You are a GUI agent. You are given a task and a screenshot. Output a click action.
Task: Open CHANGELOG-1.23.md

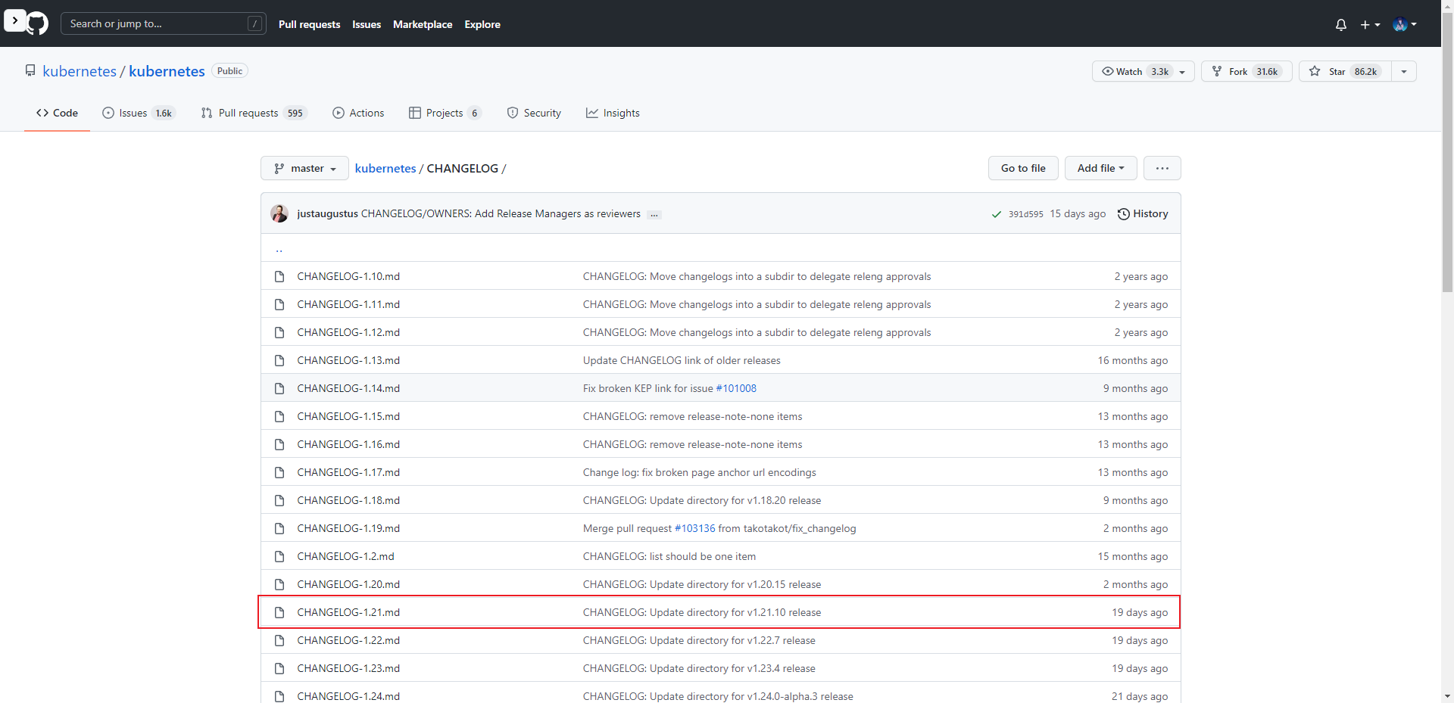tap(348, 668)
